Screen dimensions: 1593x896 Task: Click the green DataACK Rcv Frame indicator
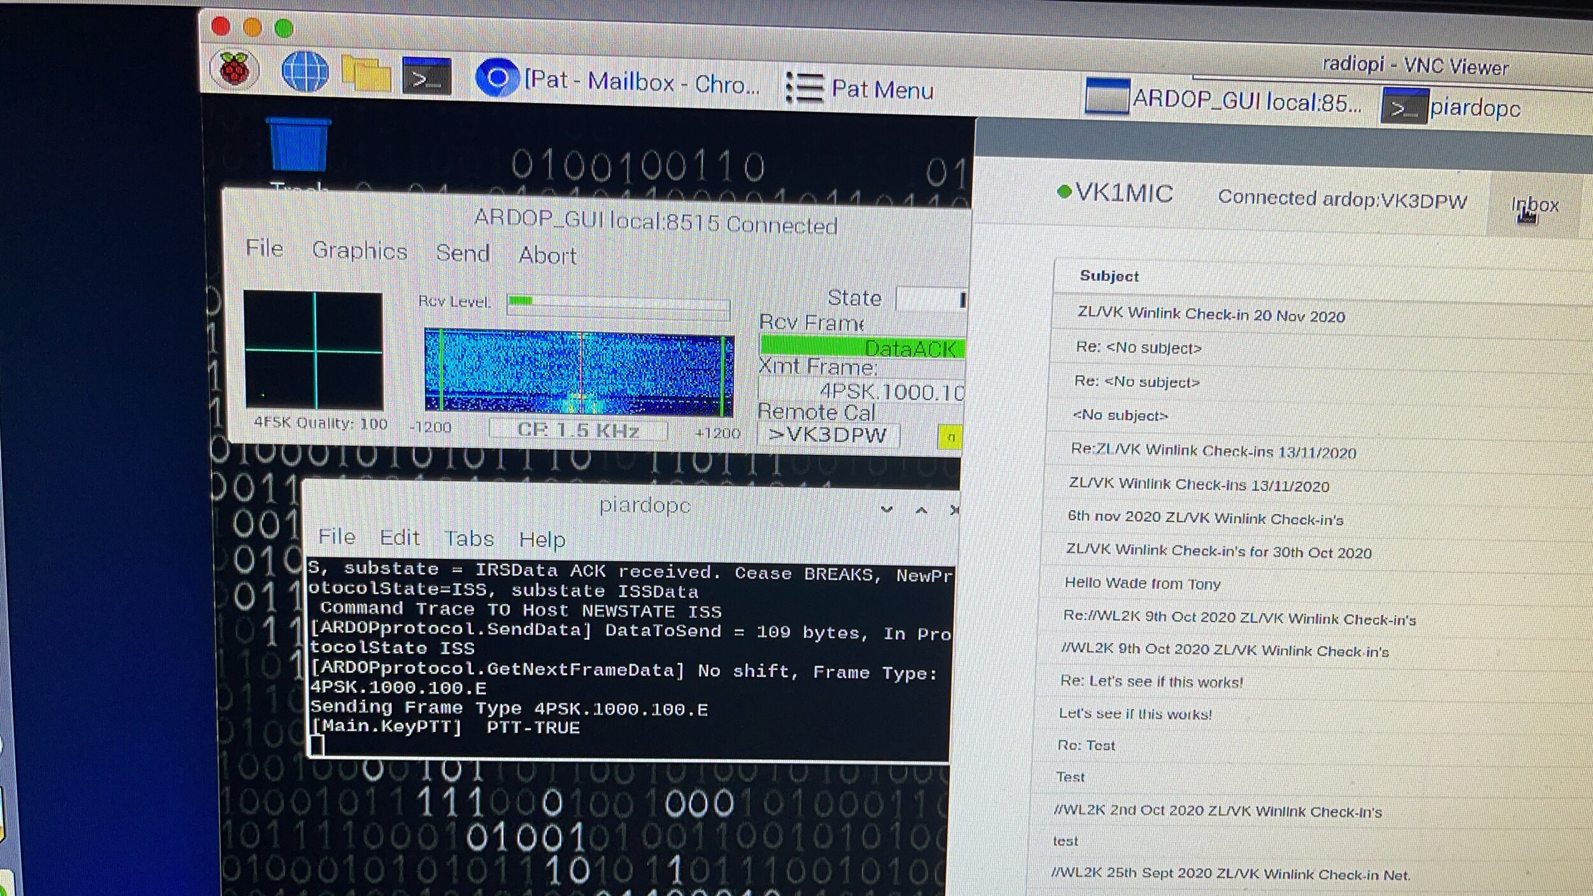pos(862,348)
